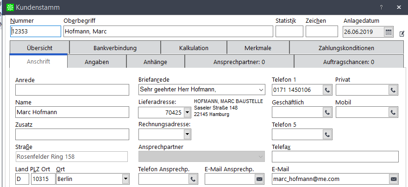Screen dimensions: 408x187
Task: Click the help question mark in title bar
Action: tap(381, 7)
